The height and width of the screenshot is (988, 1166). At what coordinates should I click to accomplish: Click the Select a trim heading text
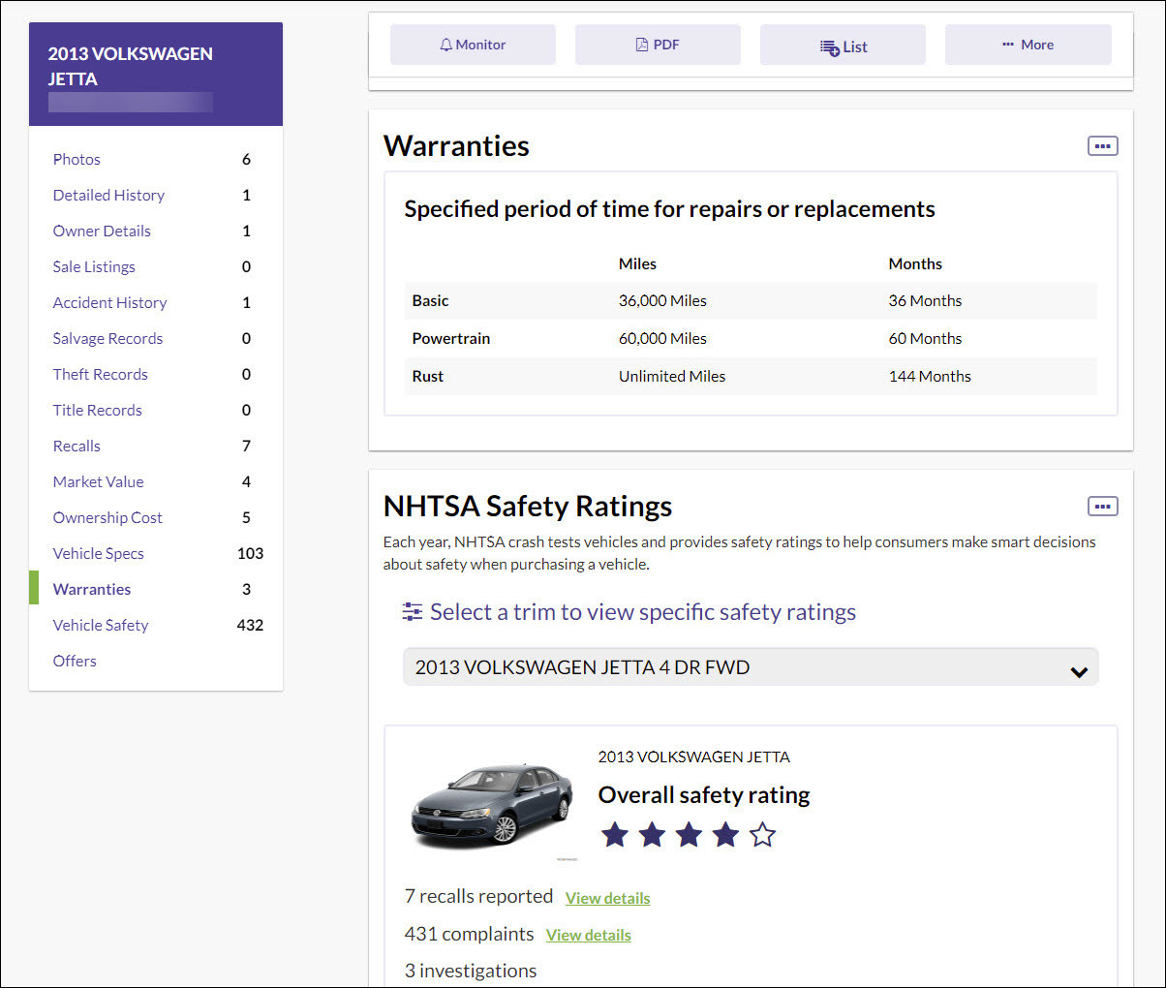click(643, 612)
